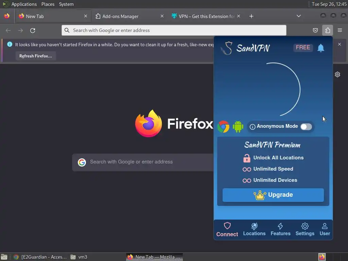348x261 pixels.
Task: Click the Chrome icon in SandVPN
Action: click(x=223, y=127)
